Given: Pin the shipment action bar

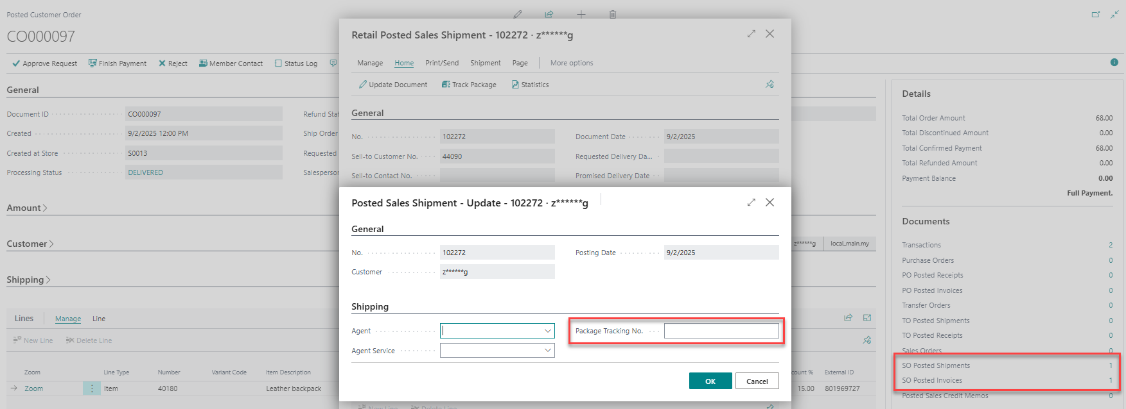Looking at the screenshot, I should point(770,85).
